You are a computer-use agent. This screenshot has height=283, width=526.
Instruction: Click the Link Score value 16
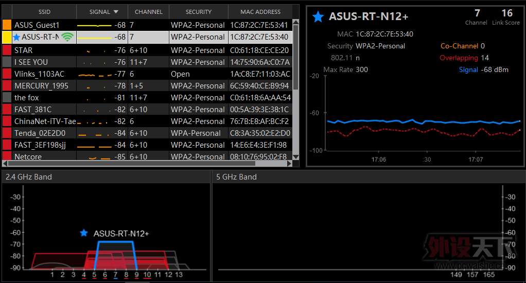coord(506,13)
